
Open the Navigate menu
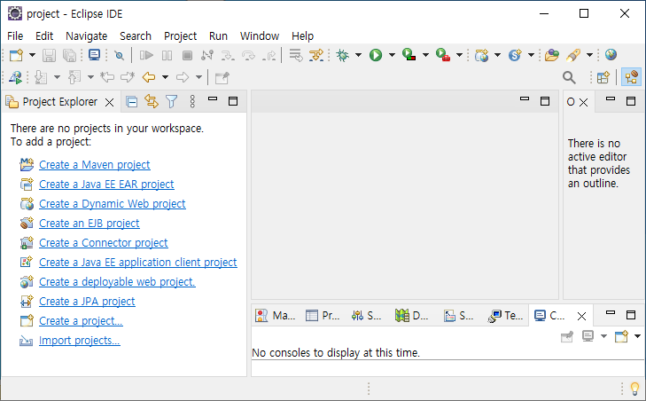click(87, 36)
